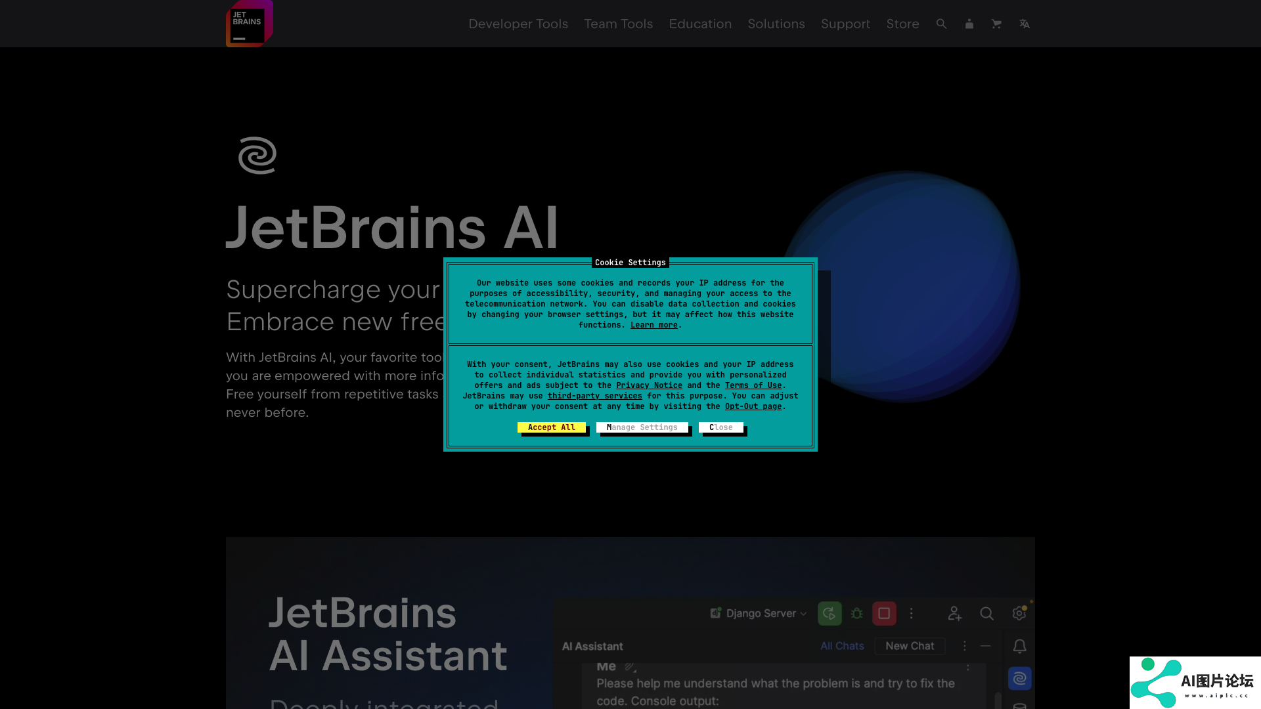The width and height of the screenshot is (1261, 709).
Task: Click the notifications bell icon
Action: [x=1019, y=647]
